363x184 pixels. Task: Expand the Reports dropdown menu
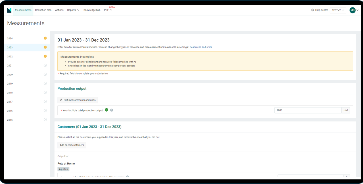[73, 10]
